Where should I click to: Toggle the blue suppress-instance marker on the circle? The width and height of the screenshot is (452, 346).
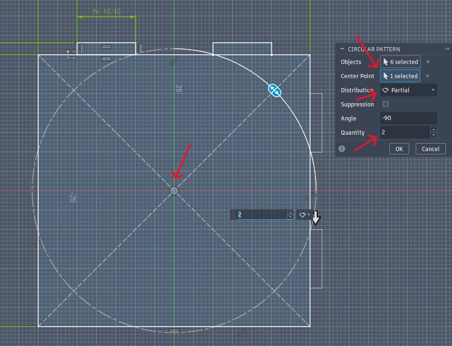[274, 91]
